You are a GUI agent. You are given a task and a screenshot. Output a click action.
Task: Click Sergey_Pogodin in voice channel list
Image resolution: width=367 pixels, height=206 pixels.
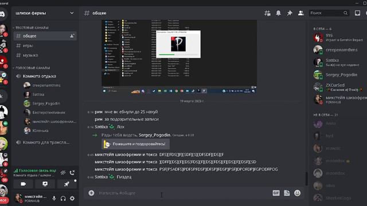[46, 103]
